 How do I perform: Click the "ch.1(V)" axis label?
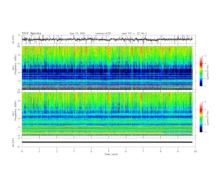click(x=13, y=39)
